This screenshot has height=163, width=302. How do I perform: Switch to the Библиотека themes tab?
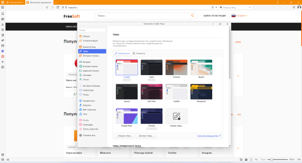[122, 53]
